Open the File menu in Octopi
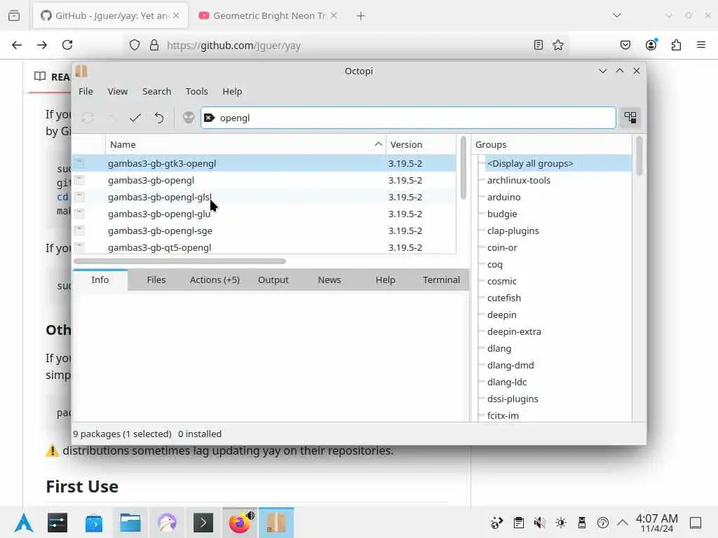The image size is (718, 538). pyautogui.click(x=86, y=91)
